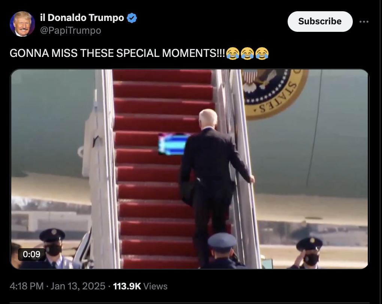The height and width of the screenshot is (304, 382).
Task: Open the @PapiTrumpo handle link
Action: pos(70,30)
